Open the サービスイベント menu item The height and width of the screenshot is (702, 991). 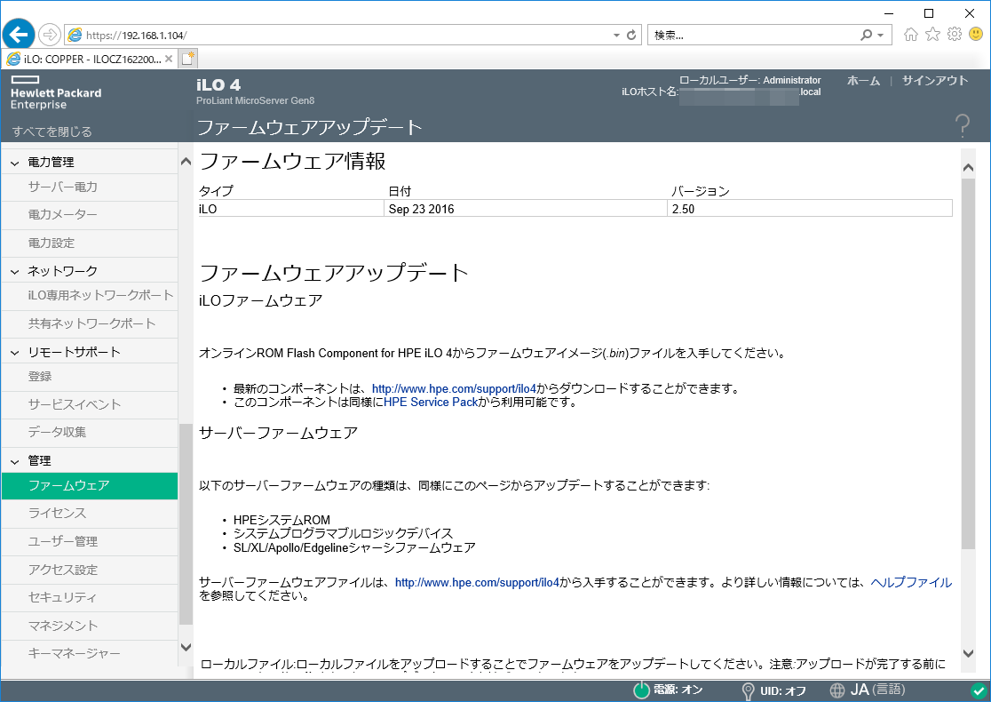pyautogui.click(x=90, y=404)
